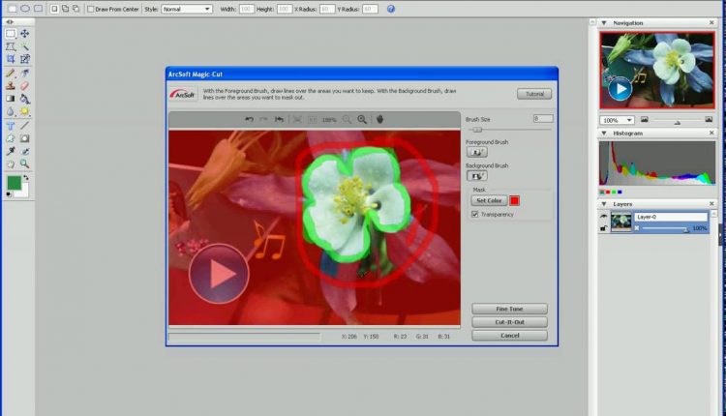This screenshot has height=416, width=726.
Task: Activate the Background Brush
Action: coord(477,176)
